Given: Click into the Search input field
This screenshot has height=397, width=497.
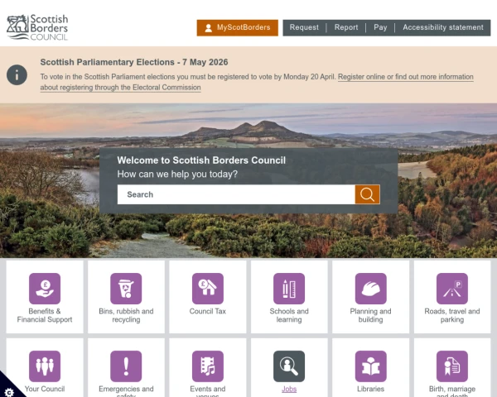Looking at the screenshot, I should [x=236, y=194].
